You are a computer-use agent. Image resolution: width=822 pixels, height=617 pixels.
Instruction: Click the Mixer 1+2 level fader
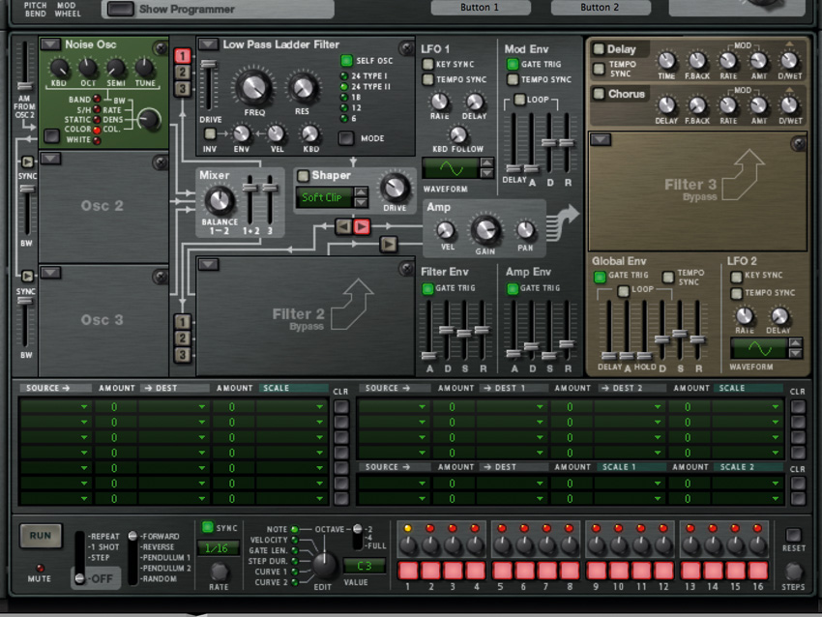250,188
